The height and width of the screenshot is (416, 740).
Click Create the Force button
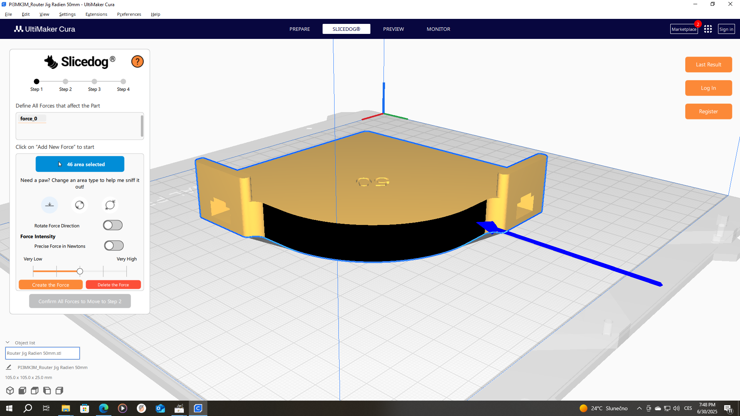[50, 285]
